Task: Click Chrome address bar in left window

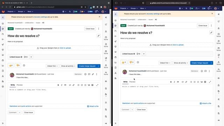Action: [47, 7]
